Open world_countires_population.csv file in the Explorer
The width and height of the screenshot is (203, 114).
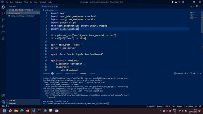point(23,16)
